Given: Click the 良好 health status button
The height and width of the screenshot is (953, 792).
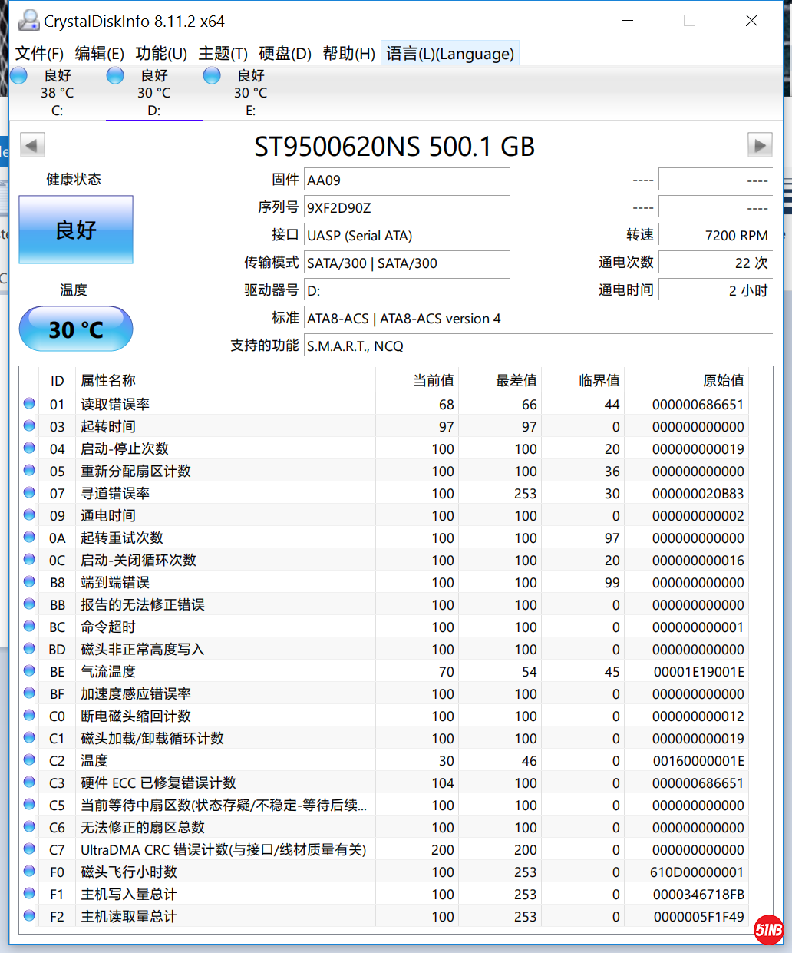Looking at the screenshot, I should coord(76,230).
